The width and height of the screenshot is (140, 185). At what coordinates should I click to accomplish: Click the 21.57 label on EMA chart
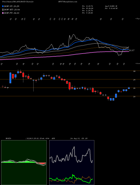[x=132, y=50]
